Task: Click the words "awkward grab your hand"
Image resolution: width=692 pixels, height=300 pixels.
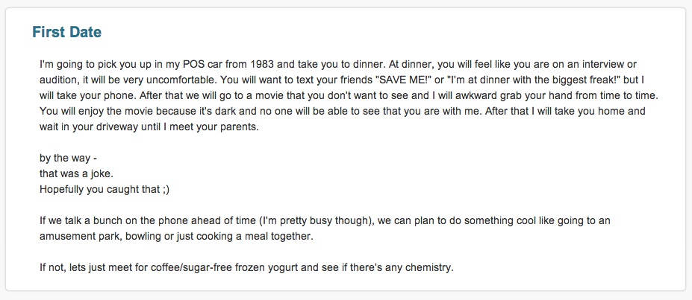Action: tap(514, 96)
